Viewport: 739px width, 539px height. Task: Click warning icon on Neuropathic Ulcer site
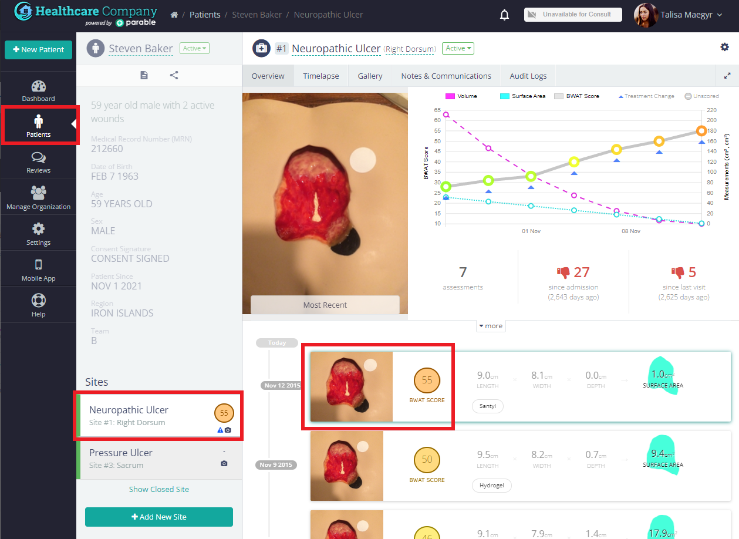tap(220, 430)
